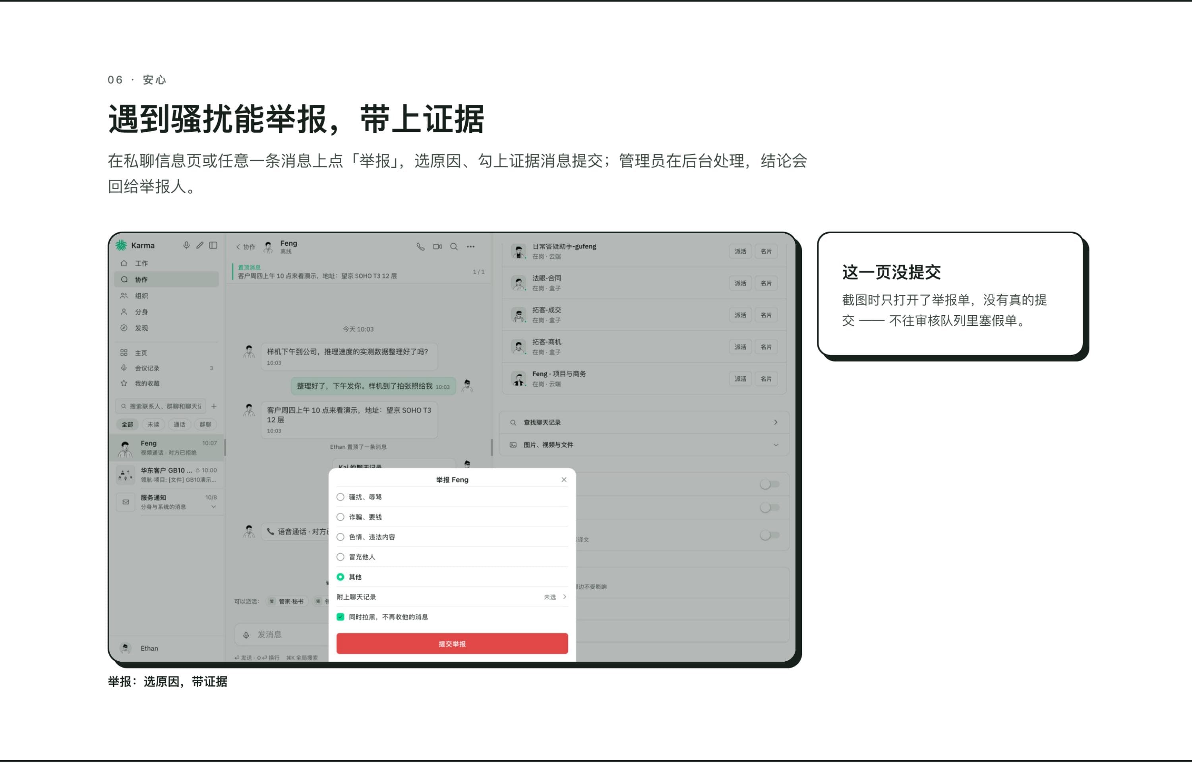This screenshot has height=763, width=1192.
Task: Select the 未读 filter tab
Action: click(x=153, y=424)
